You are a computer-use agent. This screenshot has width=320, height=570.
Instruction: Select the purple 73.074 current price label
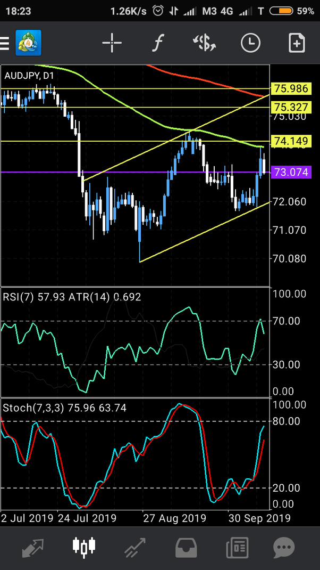(291, 172)
